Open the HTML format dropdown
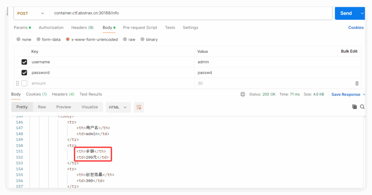This screenshot has width=372, height=195. (x=118, y=107)
